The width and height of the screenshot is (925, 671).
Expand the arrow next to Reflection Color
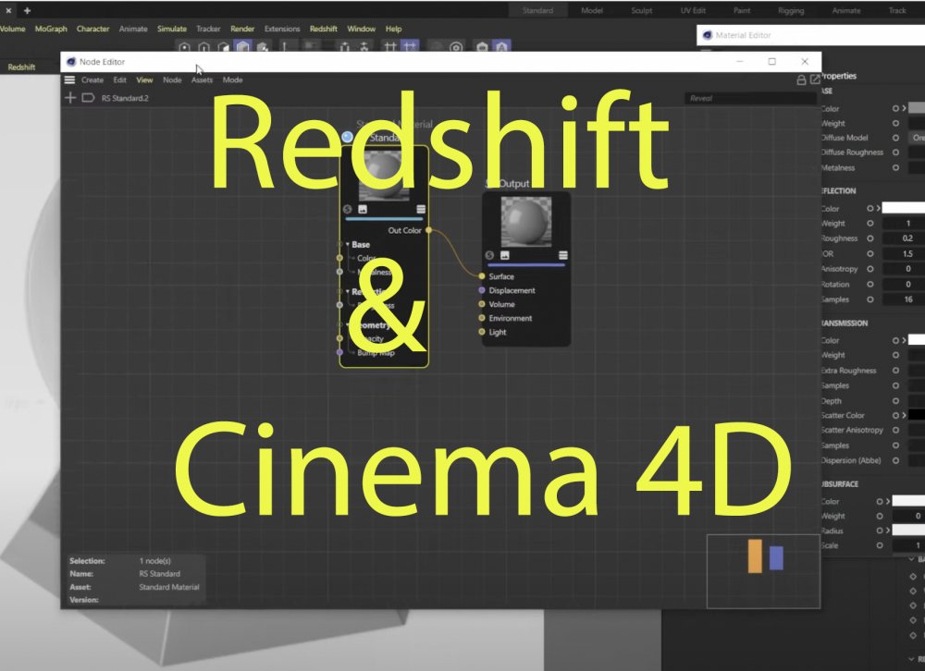tap(878, 207)
